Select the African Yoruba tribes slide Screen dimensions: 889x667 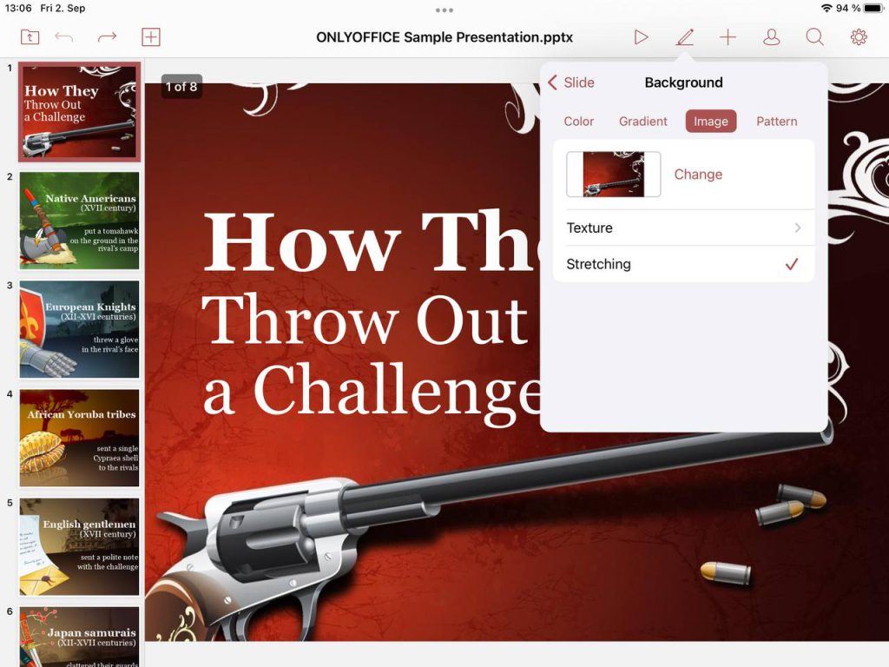pos(79,438)
